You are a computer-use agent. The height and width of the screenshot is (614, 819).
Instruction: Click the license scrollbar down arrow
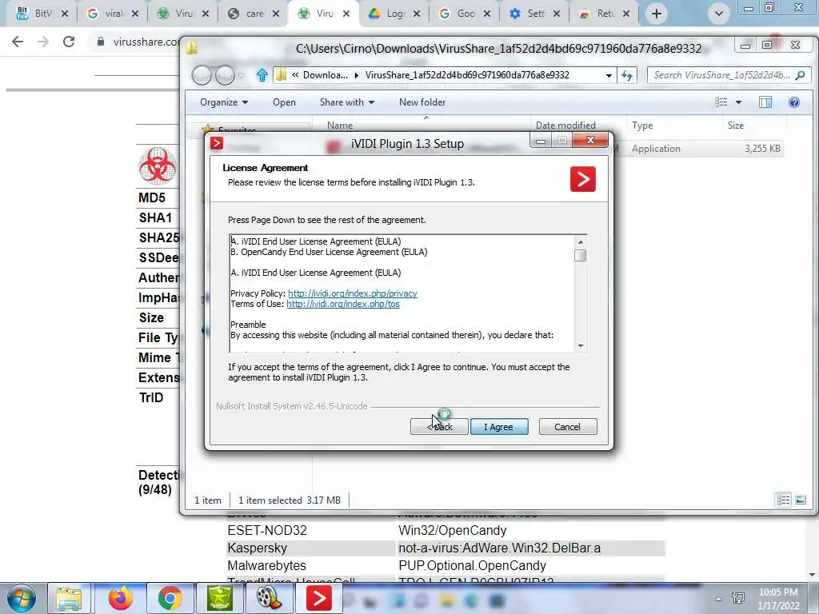(x=581, y=346)
